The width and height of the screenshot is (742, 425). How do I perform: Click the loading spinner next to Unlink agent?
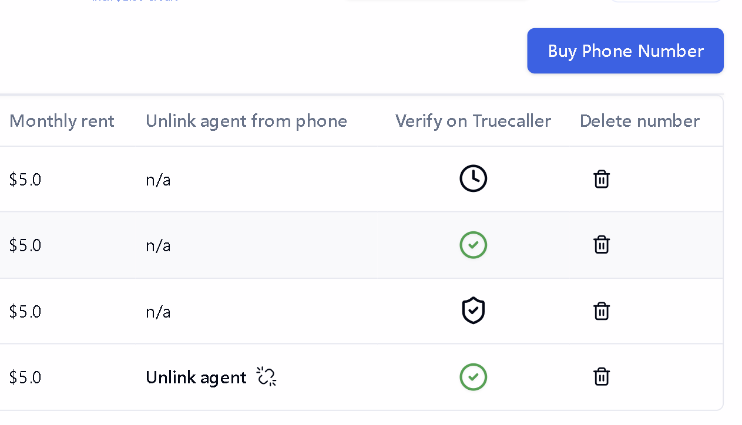266,376
